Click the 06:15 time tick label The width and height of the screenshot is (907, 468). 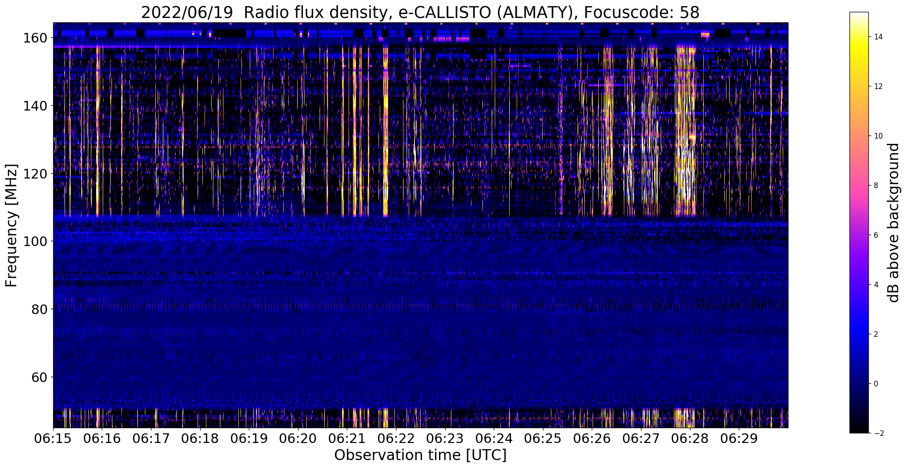coord(53,438)
